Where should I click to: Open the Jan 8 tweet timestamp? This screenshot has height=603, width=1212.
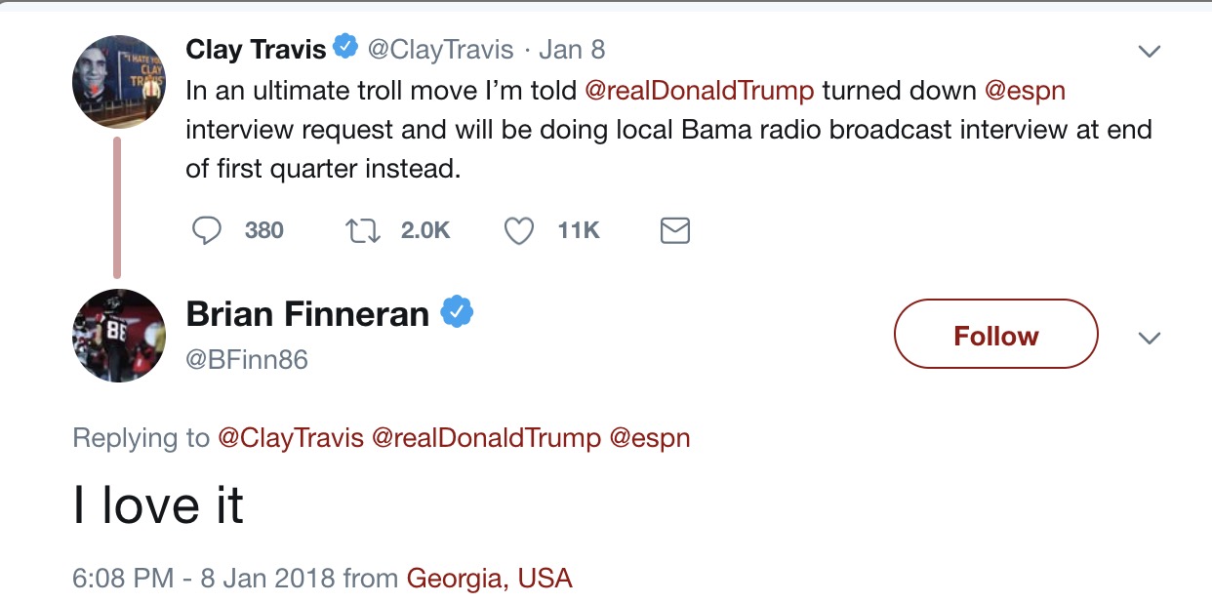[x=572, y=48]
